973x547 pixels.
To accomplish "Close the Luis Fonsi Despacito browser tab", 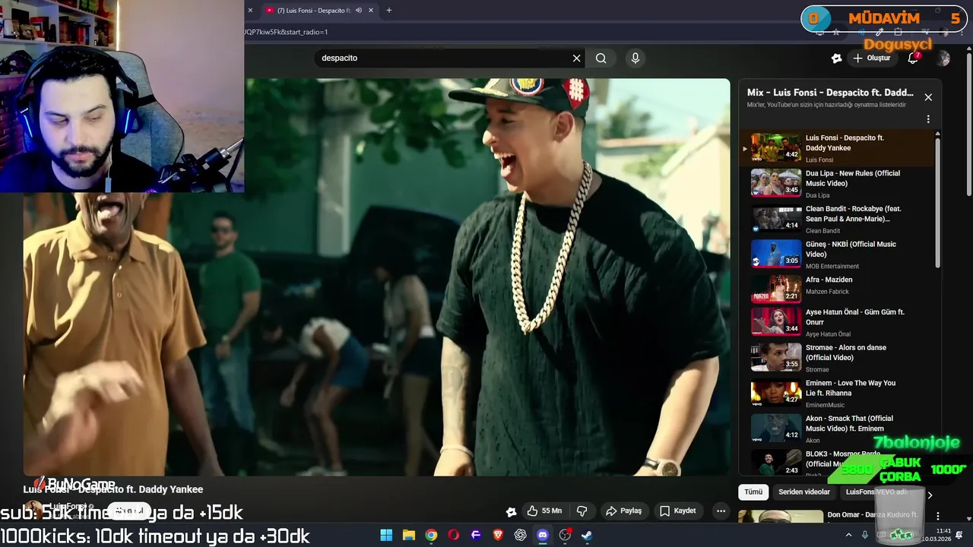I will click(371, 11).
